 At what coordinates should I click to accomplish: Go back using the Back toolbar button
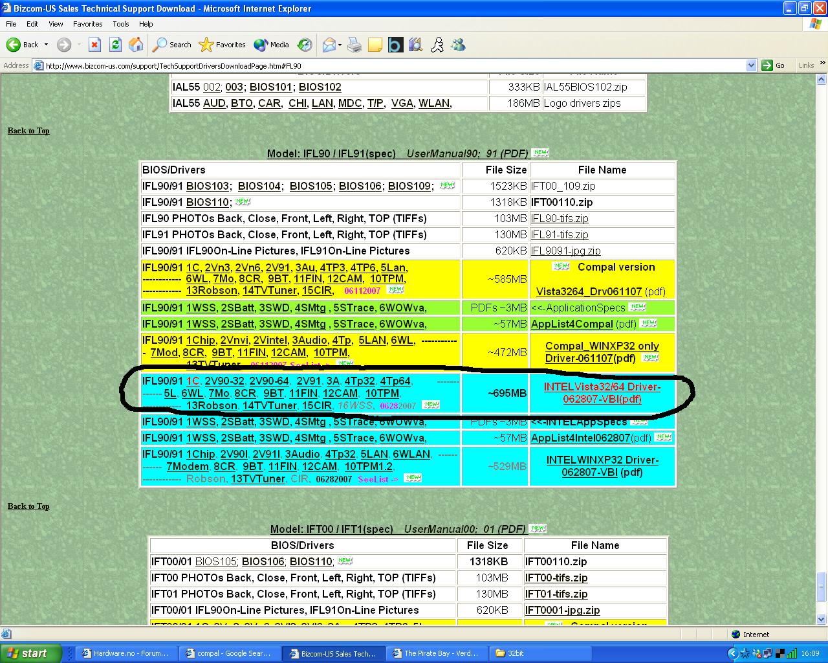tap(23, 45)
